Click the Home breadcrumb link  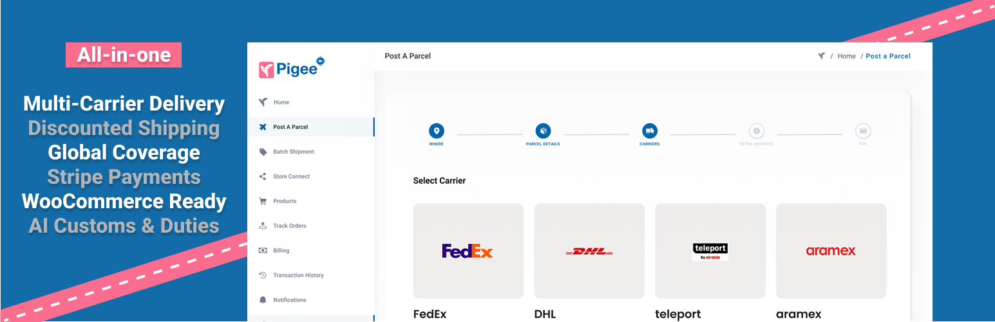point(846,57)
